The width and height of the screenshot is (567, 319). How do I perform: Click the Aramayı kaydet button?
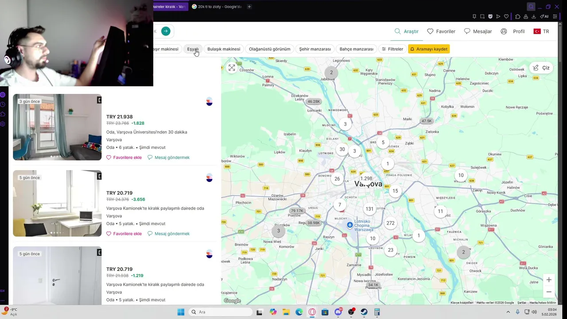pyautogui.click(x=429, y=49)
